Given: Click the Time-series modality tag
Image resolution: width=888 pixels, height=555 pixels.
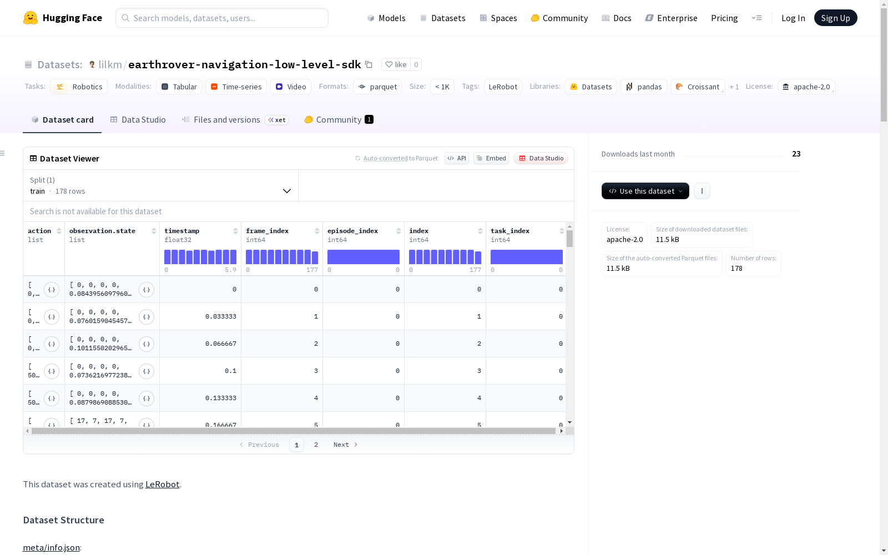Looking at the screenshot, I should pyautogui.click(x=236, y=87).
